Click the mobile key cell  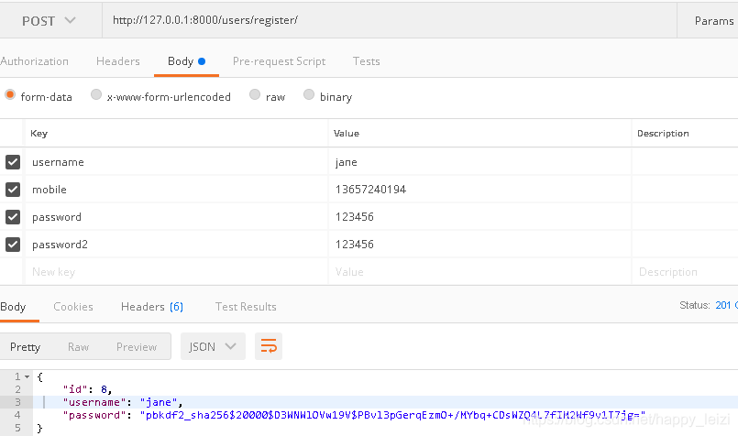tap(176, 190)
